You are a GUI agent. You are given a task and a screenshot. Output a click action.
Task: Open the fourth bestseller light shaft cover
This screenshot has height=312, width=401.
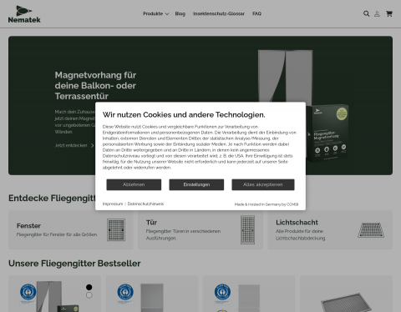[x=346, y=302]
